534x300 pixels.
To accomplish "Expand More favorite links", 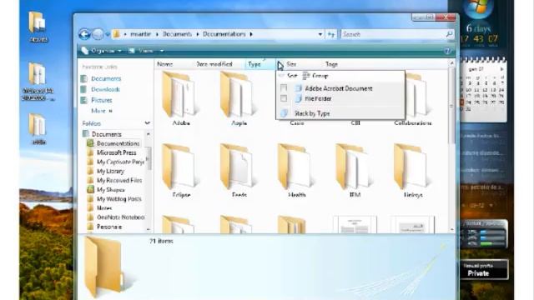I will click(102, 111).
